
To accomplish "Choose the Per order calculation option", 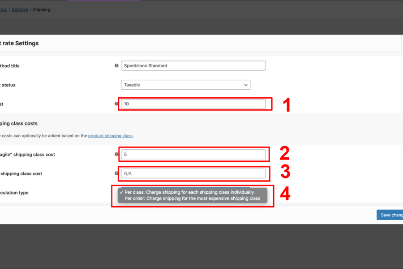I will click(193, 199).
